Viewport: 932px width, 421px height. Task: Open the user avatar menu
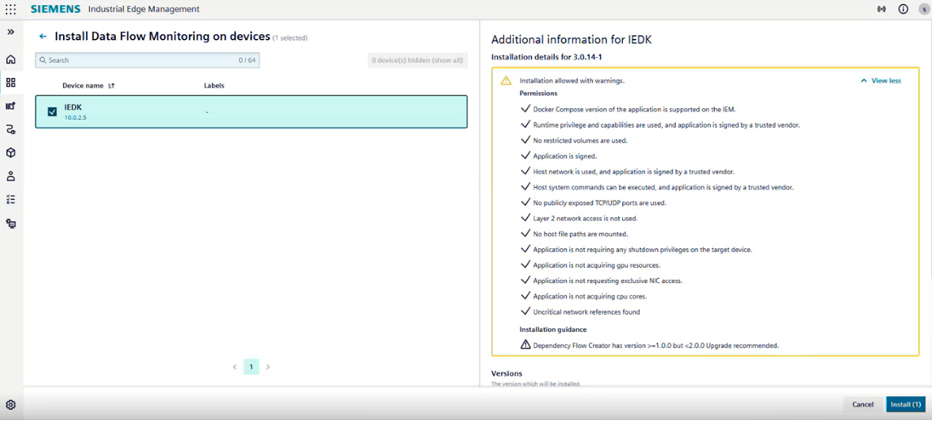pos(923,9)
